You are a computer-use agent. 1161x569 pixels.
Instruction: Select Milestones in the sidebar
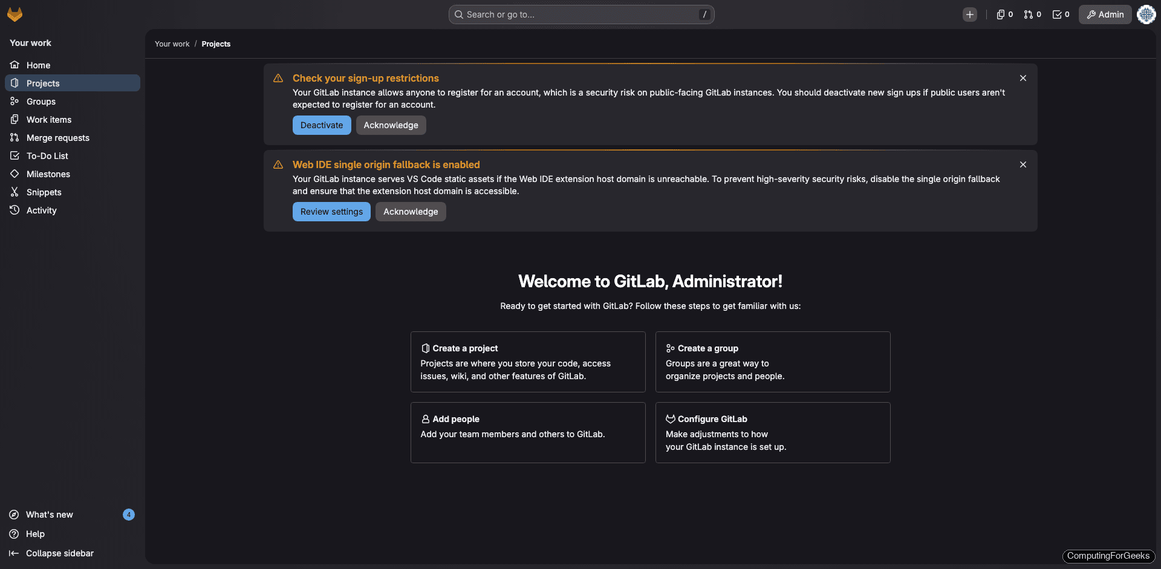pyautogui.click(x=48, y=174)
